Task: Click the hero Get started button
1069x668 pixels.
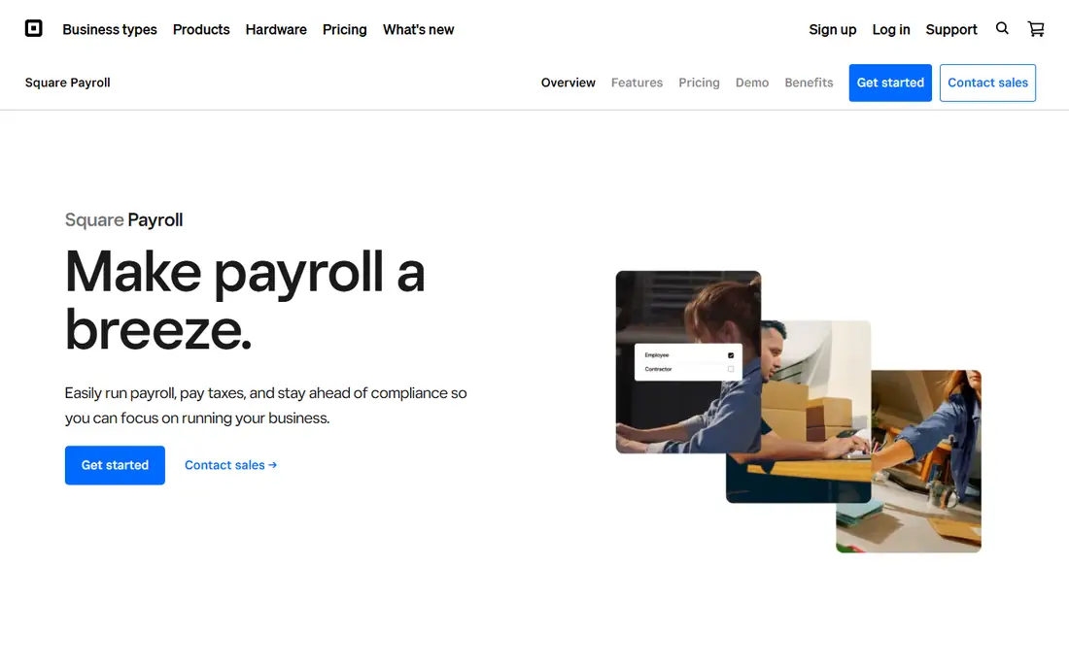Action: (x=115, y=465)
